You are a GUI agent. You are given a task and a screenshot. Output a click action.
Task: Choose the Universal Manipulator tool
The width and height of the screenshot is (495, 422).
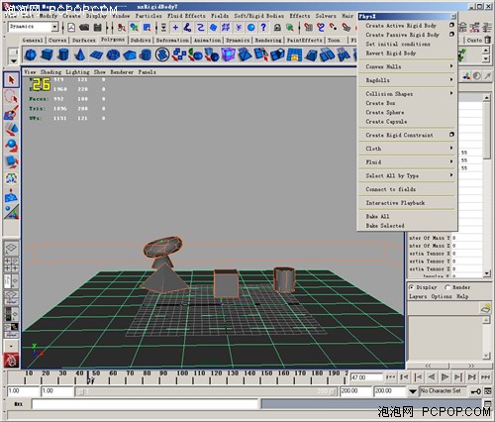11,178
